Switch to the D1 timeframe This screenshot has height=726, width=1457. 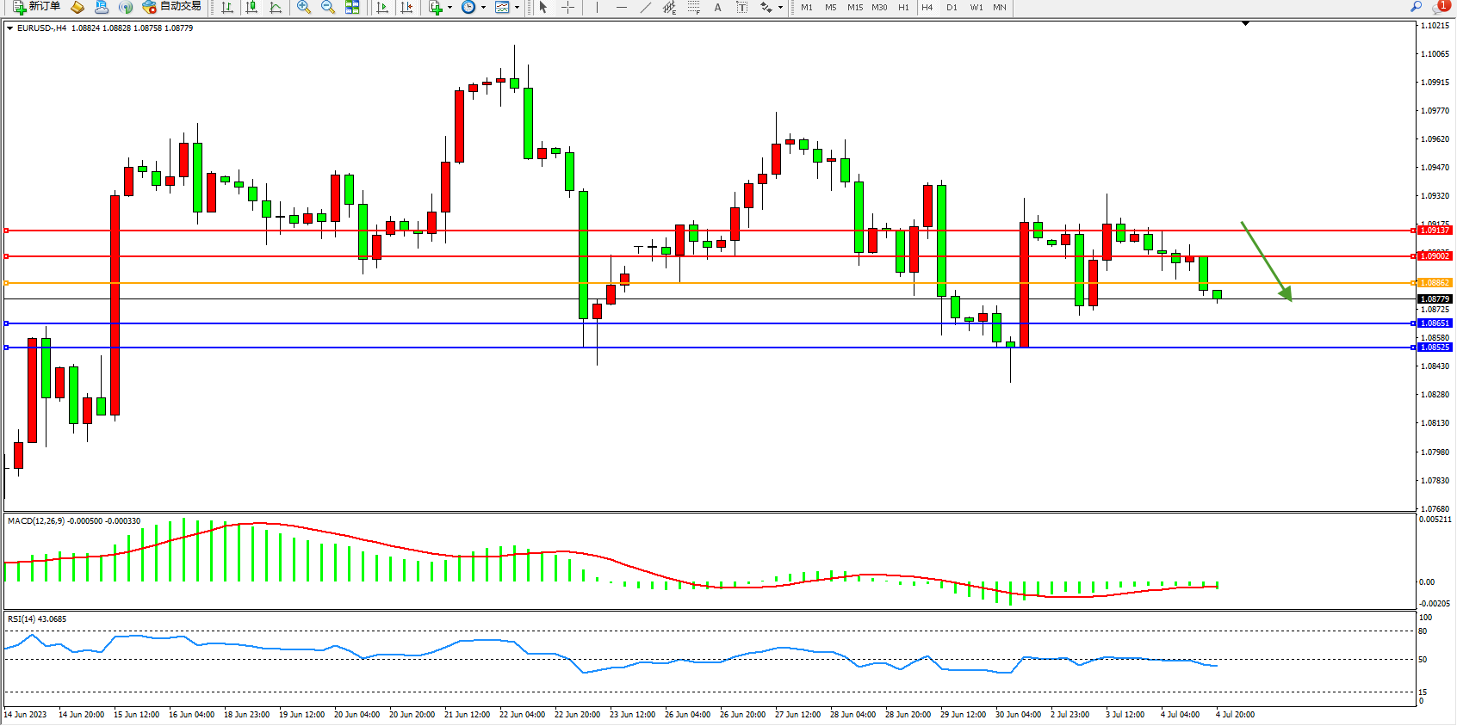click(952, 7)
